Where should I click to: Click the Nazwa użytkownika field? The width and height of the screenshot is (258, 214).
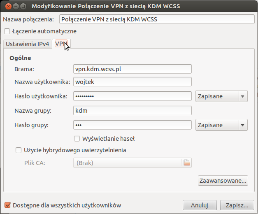pyautogui.click(x=132, y=82)
